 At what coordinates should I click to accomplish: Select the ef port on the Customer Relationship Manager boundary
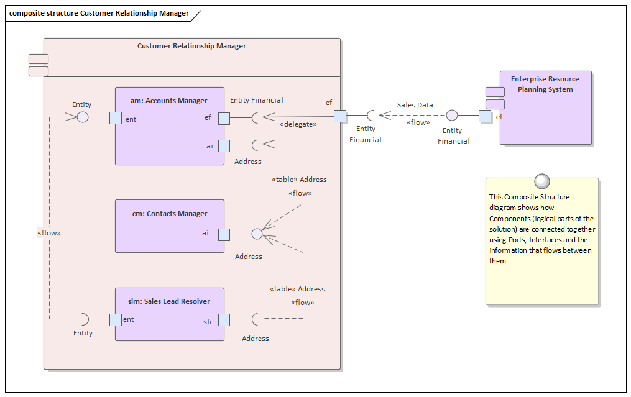340,115
